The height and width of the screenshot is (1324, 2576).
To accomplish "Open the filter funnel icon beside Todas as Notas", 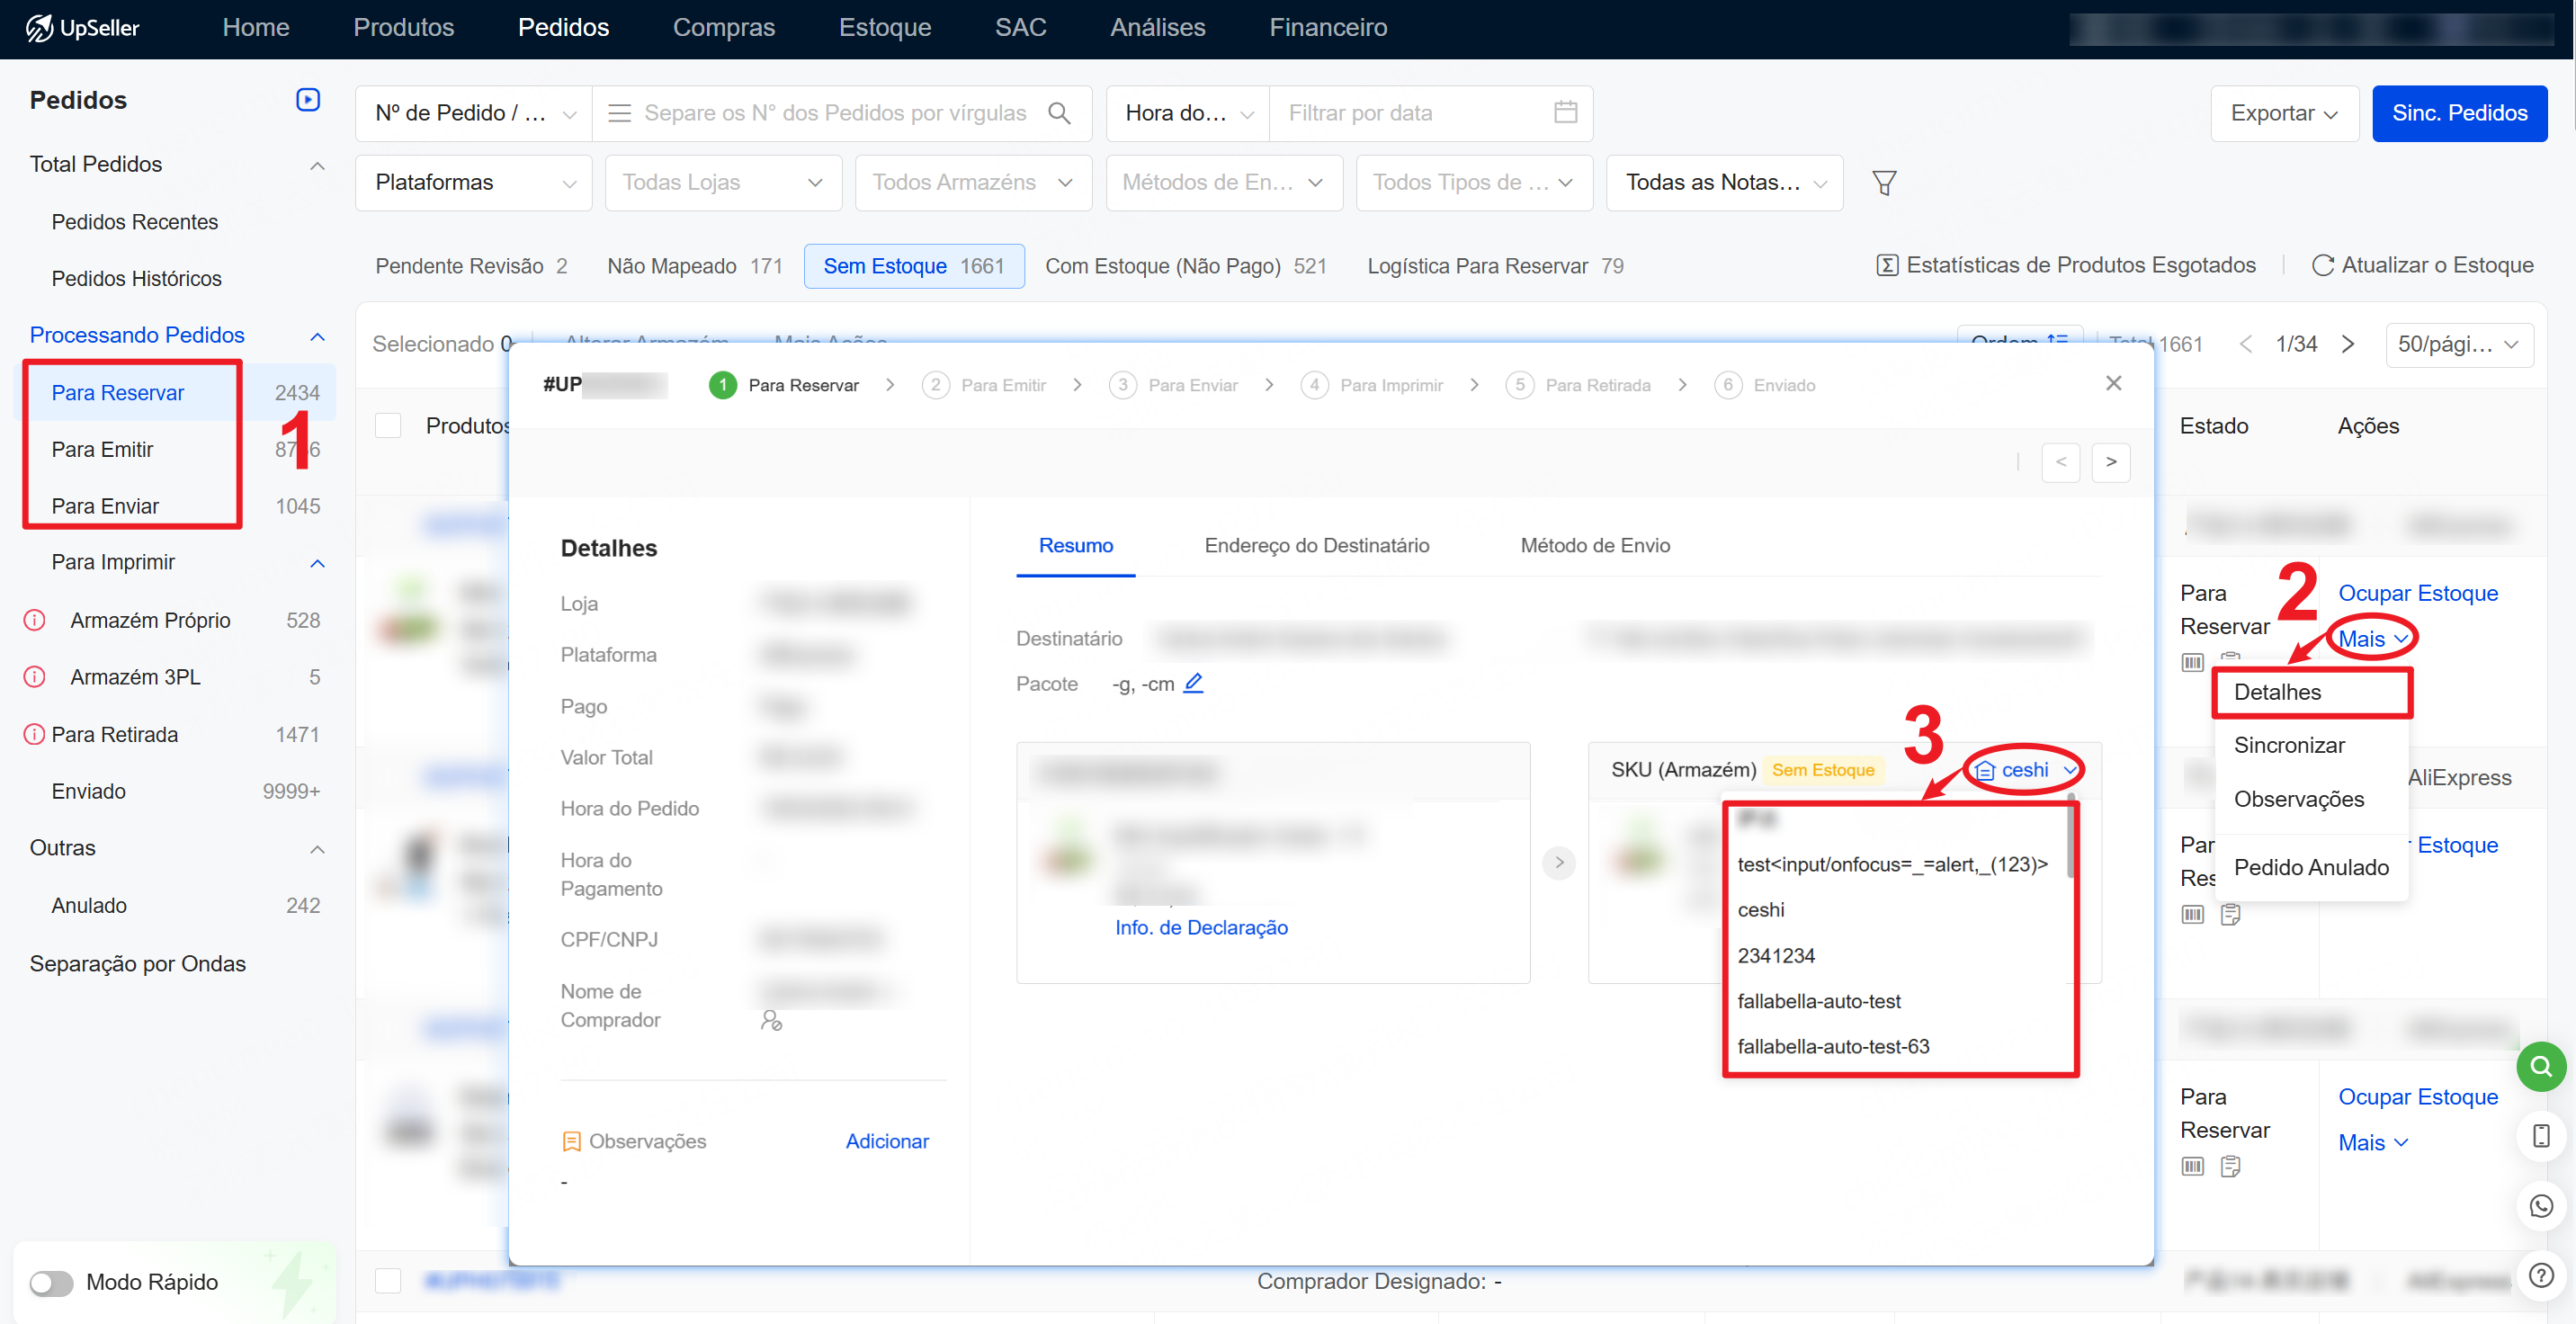I will (1886, 182).
